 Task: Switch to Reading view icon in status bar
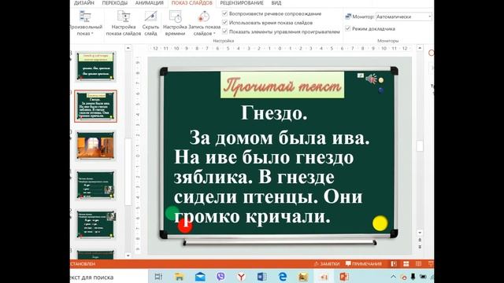click(418, 264)
